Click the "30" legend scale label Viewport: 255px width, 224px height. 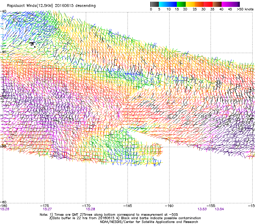(x=203, y=9)
